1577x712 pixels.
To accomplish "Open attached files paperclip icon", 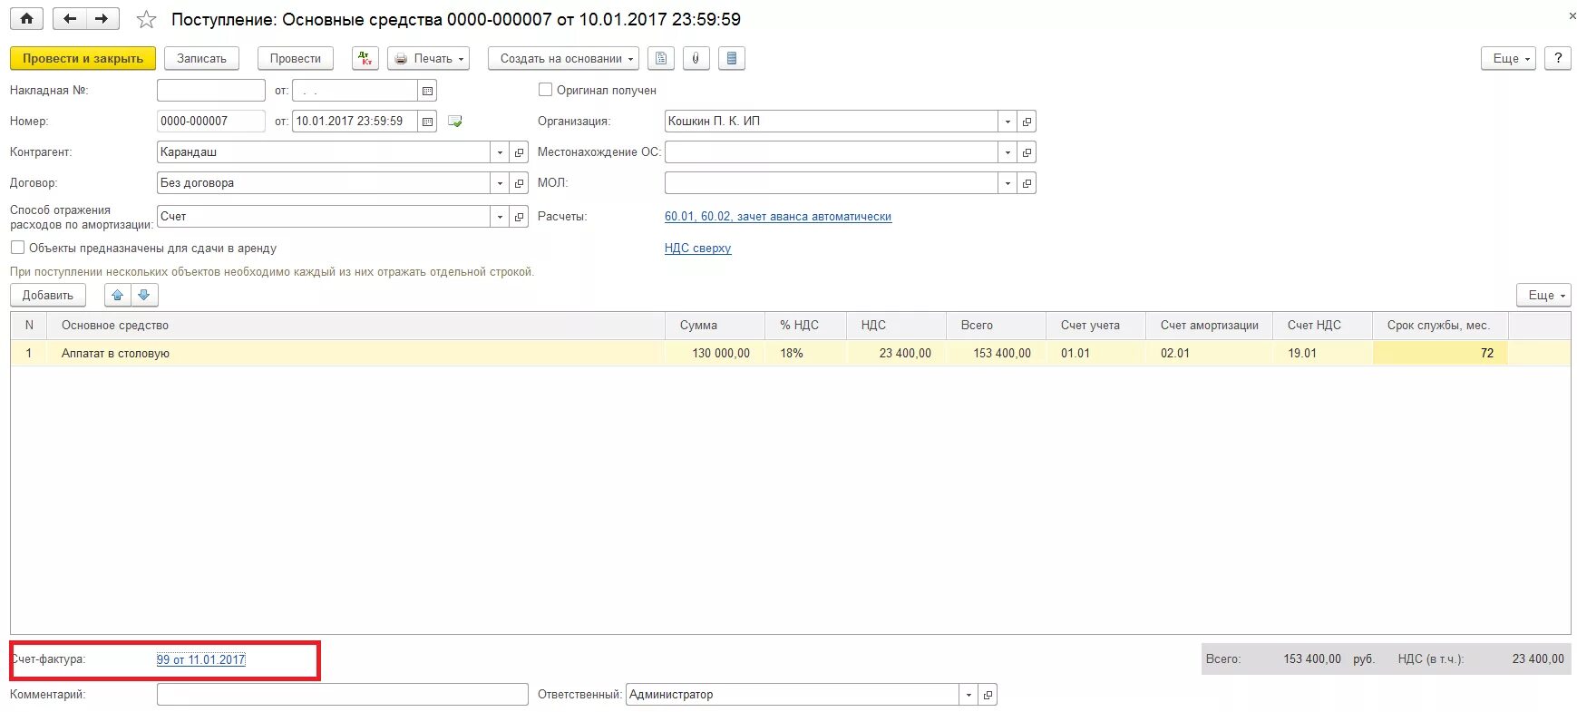I will (x=696, y=58).
